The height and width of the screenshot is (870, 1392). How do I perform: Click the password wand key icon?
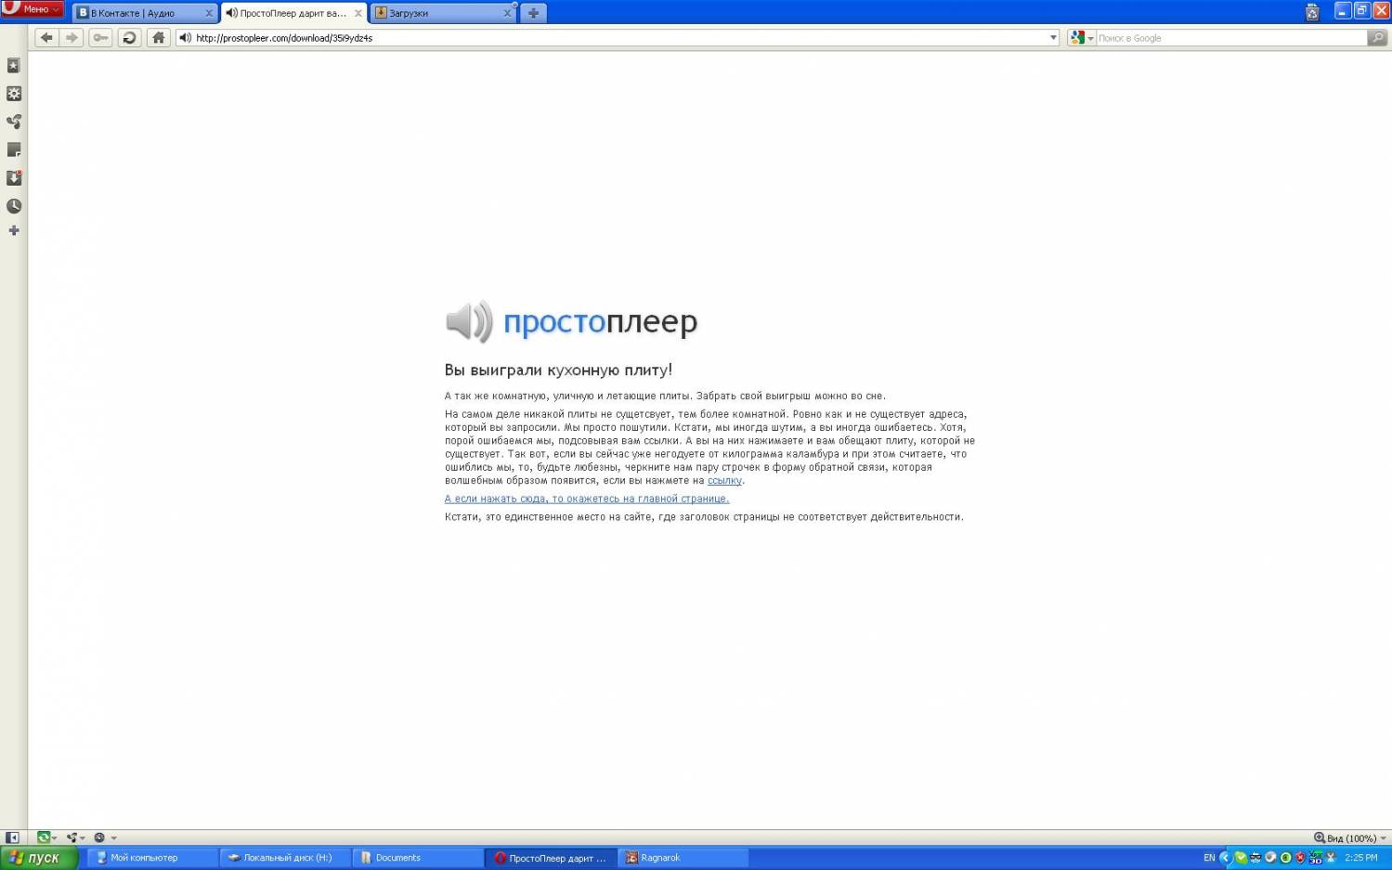tap(100, 37)
